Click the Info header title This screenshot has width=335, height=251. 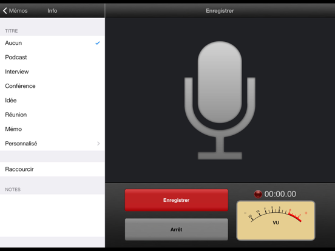[x=52, y=11]
